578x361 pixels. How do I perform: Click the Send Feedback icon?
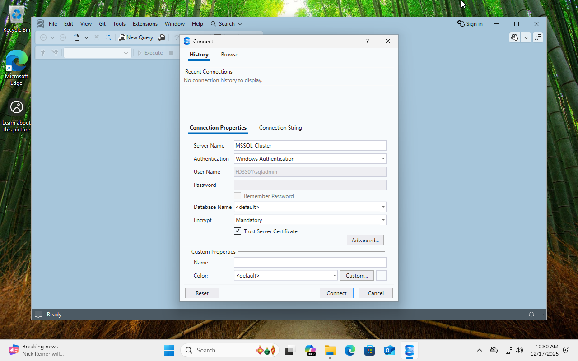[538, 37]
